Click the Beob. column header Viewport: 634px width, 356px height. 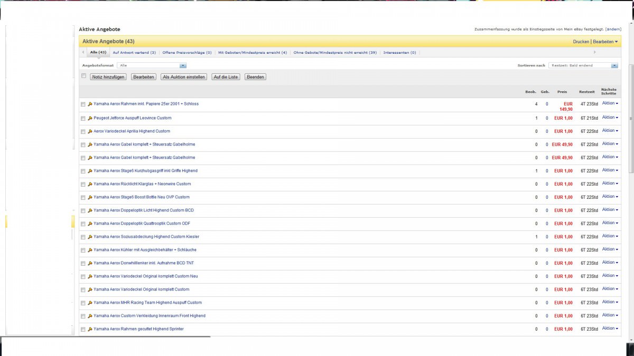coord(530,92)
